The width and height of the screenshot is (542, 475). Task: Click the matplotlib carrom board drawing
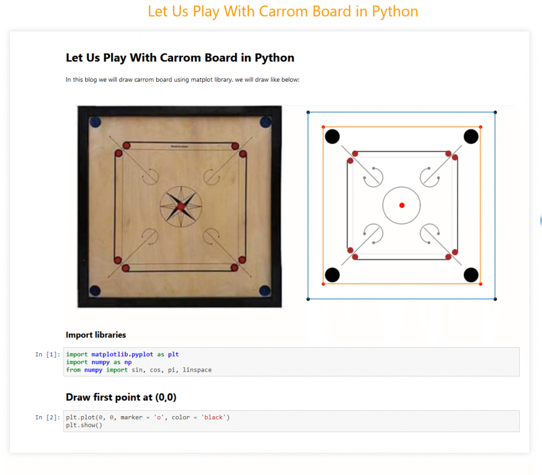coord(402,206)
